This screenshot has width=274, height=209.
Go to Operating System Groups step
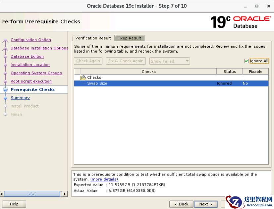pos(36,73)
